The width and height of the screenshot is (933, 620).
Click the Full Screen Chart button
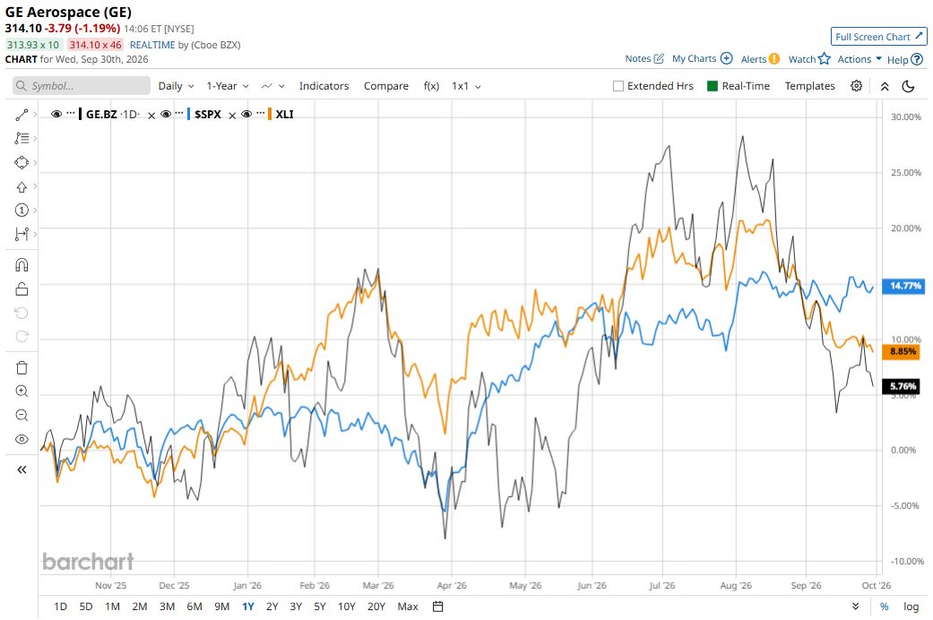pyautogui.click(x=878, y=37)
